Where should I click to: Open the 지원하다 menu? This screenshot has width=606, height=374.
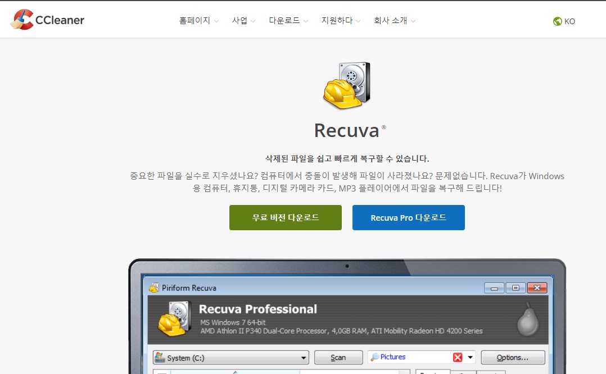coord(341,20)
